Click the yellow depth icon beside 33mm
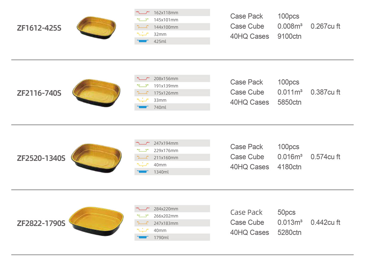This screenshot has height=259, width=372. 143,100
